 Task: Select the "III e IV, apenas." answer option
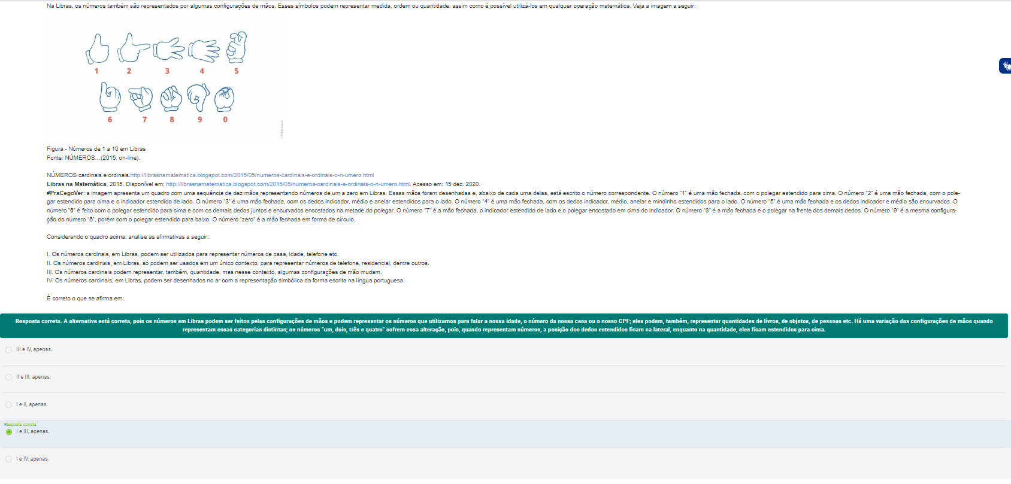coord(8,350)
